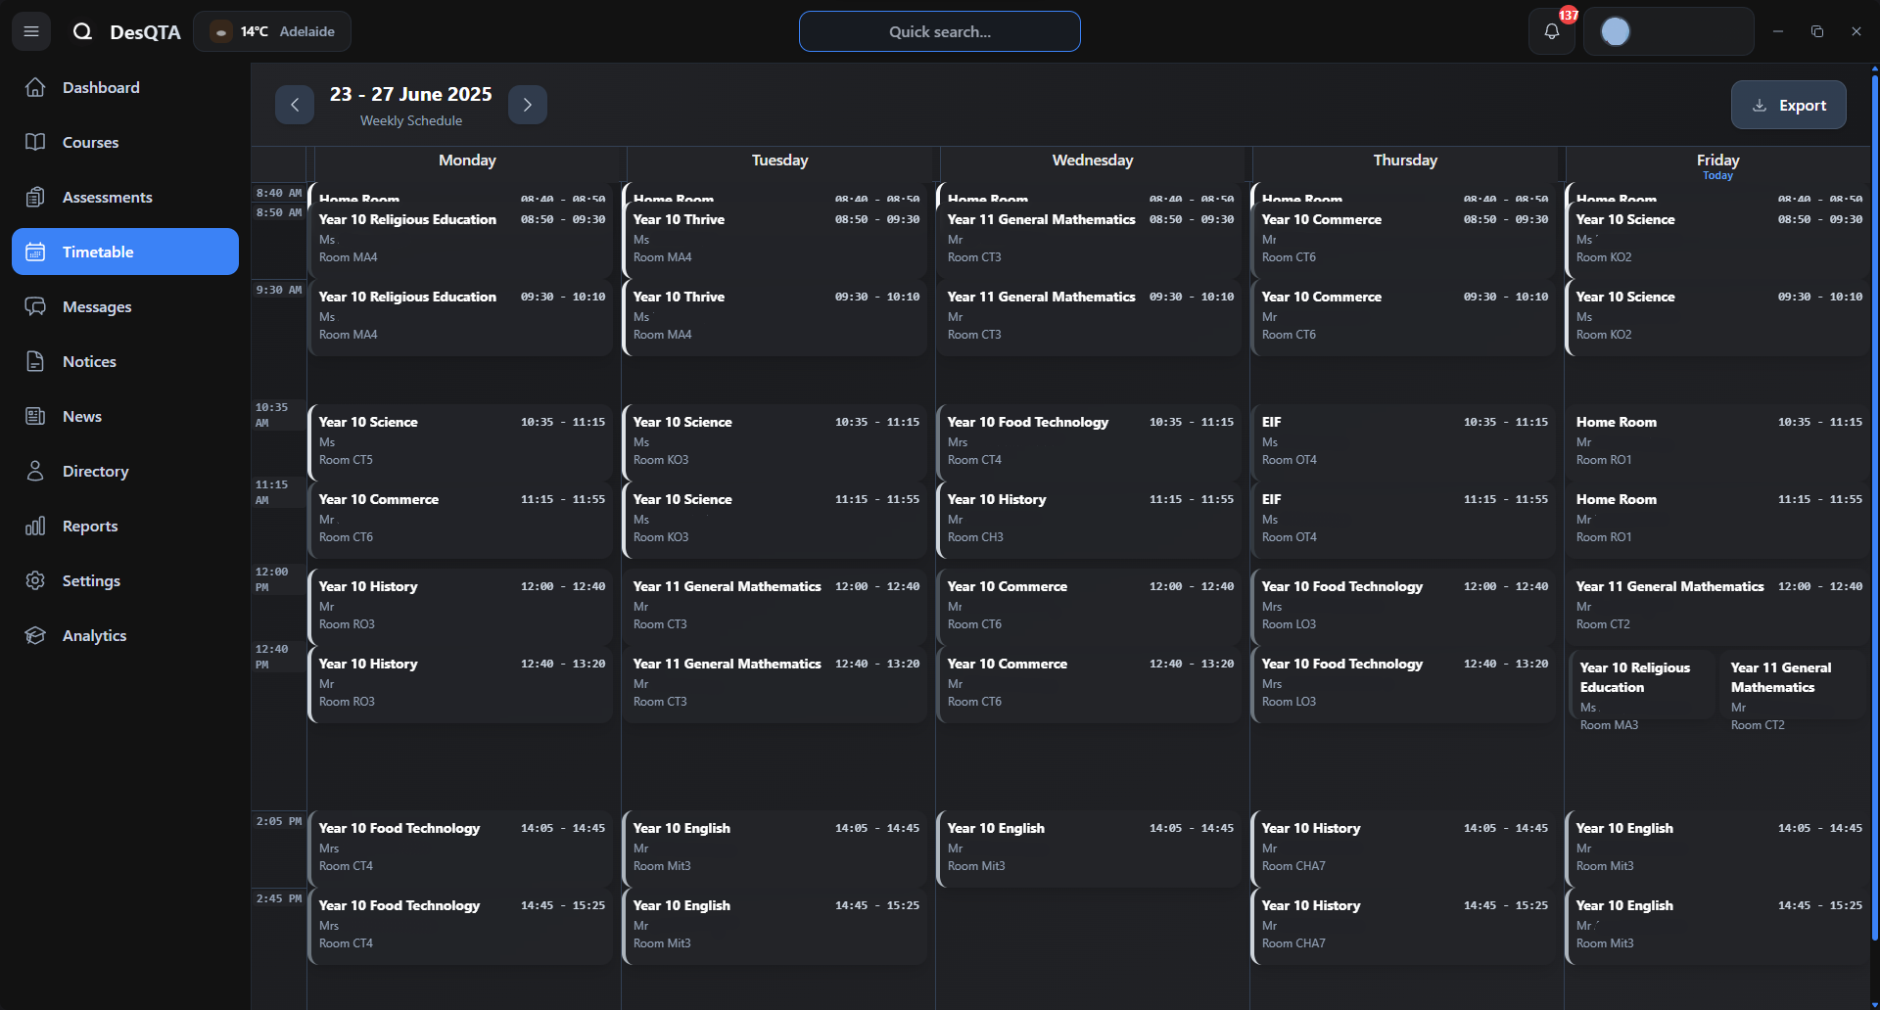
Task: Go to the previous week
Action: (295, 105)
